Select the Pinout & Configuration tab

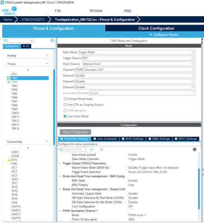[x=54, y=28]
